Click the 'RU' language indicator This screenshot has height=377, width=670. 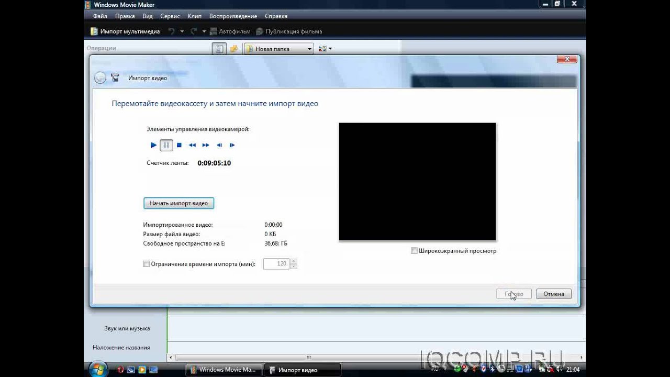point(435,369)
